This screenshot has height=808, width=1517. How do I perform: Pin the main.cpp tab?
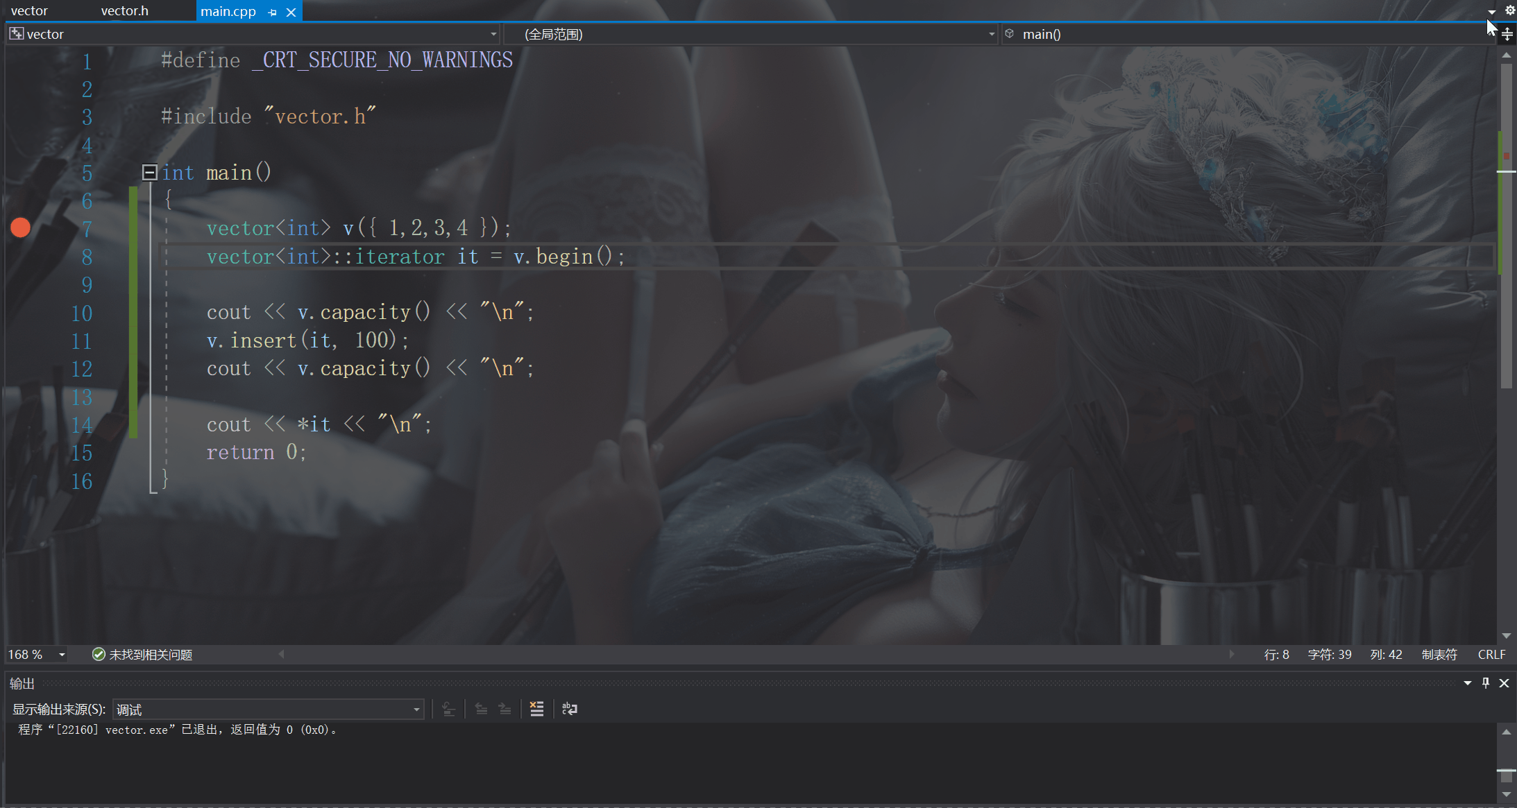pos(272,12)
